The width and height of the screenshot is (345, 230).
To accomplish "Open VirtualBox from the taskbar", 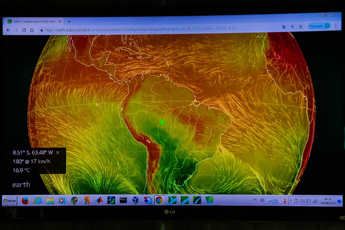I will [135, 200].
